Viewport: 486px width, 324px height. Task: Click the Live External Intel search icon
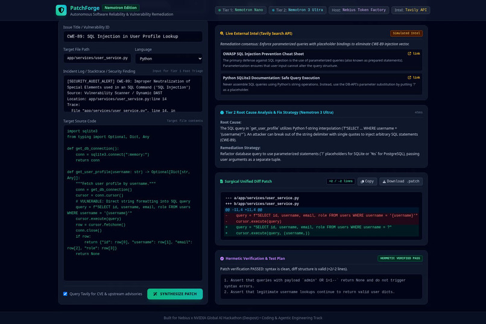(x=222, y=33)
